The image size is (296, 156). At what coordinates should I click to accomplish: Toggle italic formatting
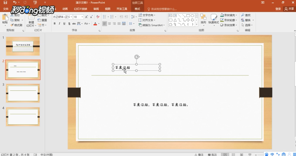click(x=59, y=23)
